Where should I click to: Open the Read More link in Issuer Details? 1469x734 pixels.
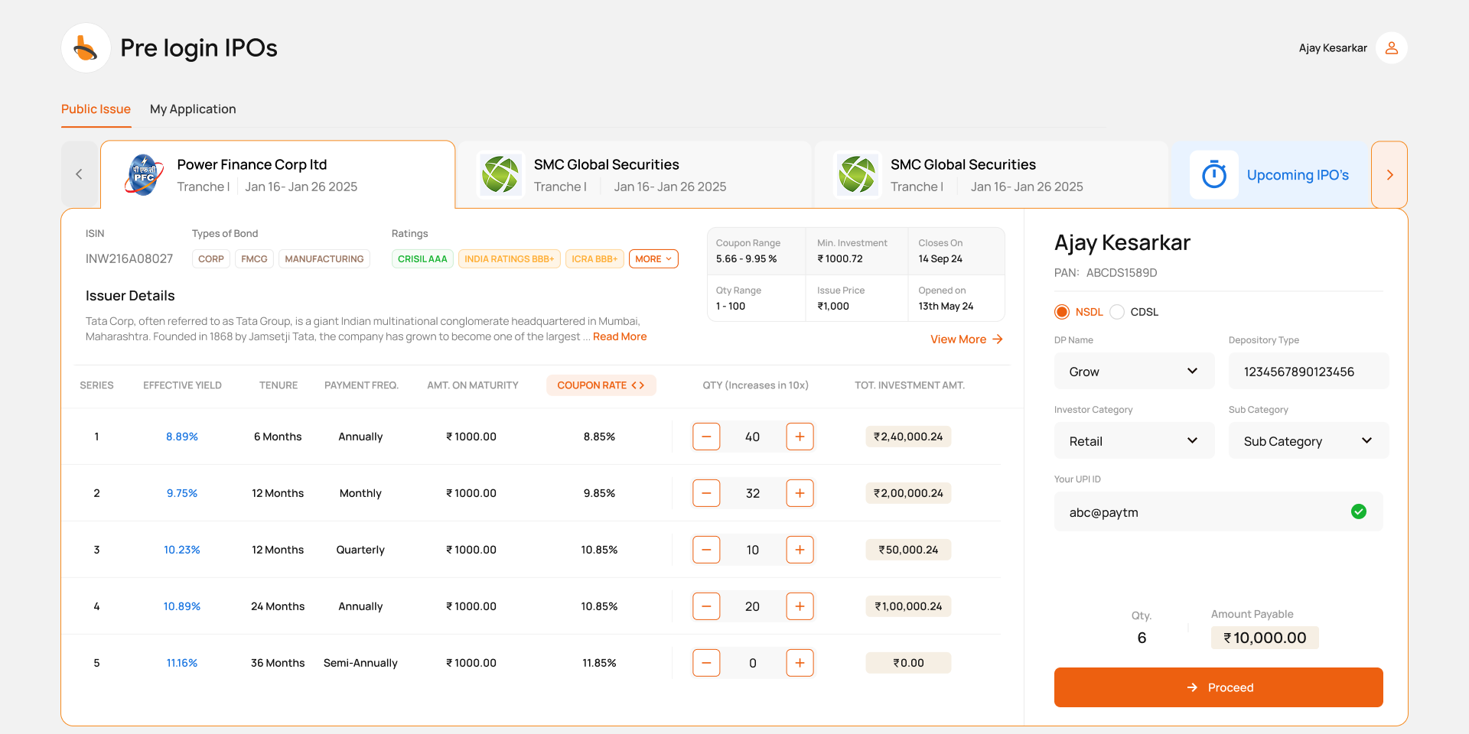point(619,336)
